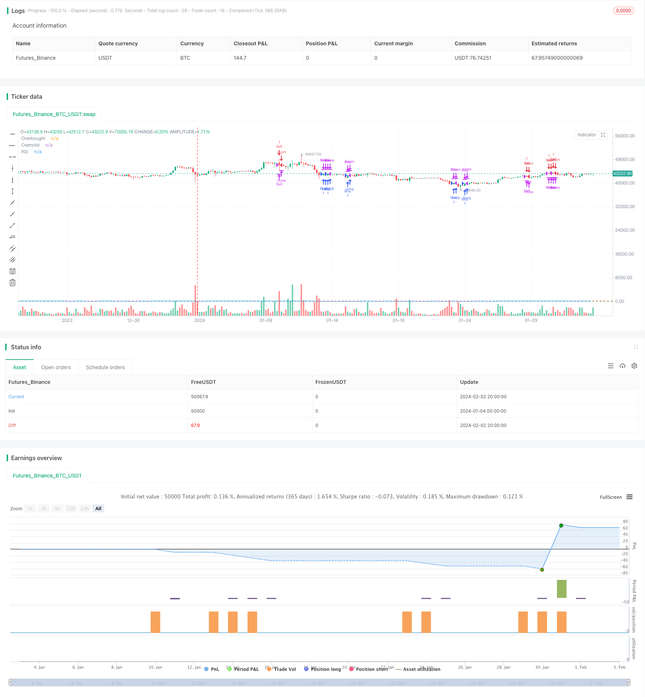Image resolution: width=645 pixels, height=697 pixels.
Task: Click the Overbought indicator label
Action: coord(33,139)
